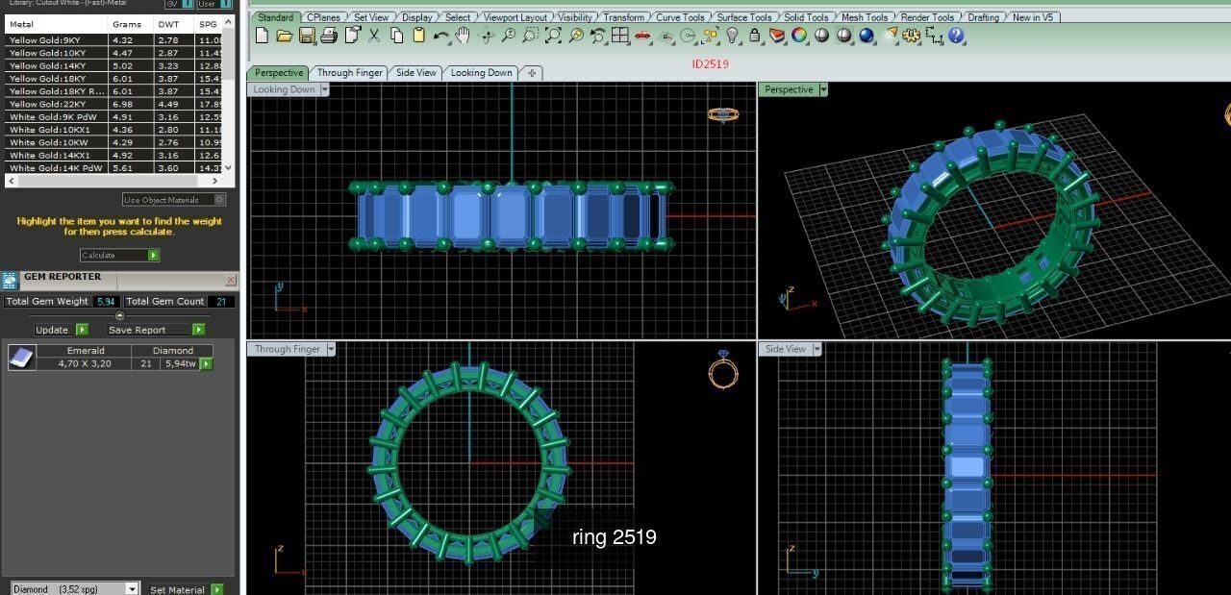Select the Pan hand tool
The width and height of the screenshot is (1231, 595).
(x=463, y=36)
